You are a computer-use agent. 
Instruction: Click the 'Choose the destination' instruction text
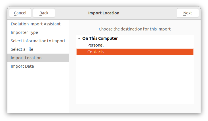(x=135, y=29)
